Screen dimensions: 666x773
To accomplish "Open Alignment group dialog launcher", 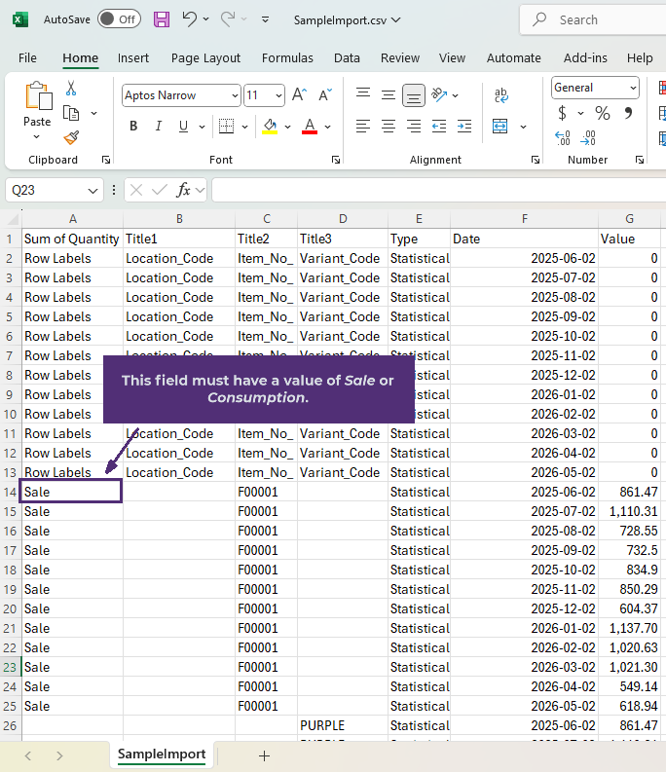I will click(x=536, y=160).
